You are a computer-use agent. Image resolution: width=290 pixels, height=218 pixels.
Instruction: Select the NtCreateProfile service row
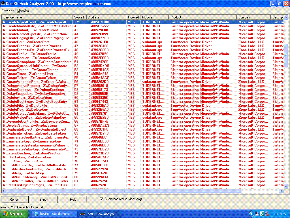pyautogui.click(x=143, y=54)
